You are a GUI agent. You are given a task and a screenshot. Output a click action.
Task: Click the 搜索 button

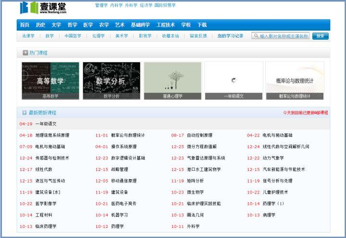321,36
